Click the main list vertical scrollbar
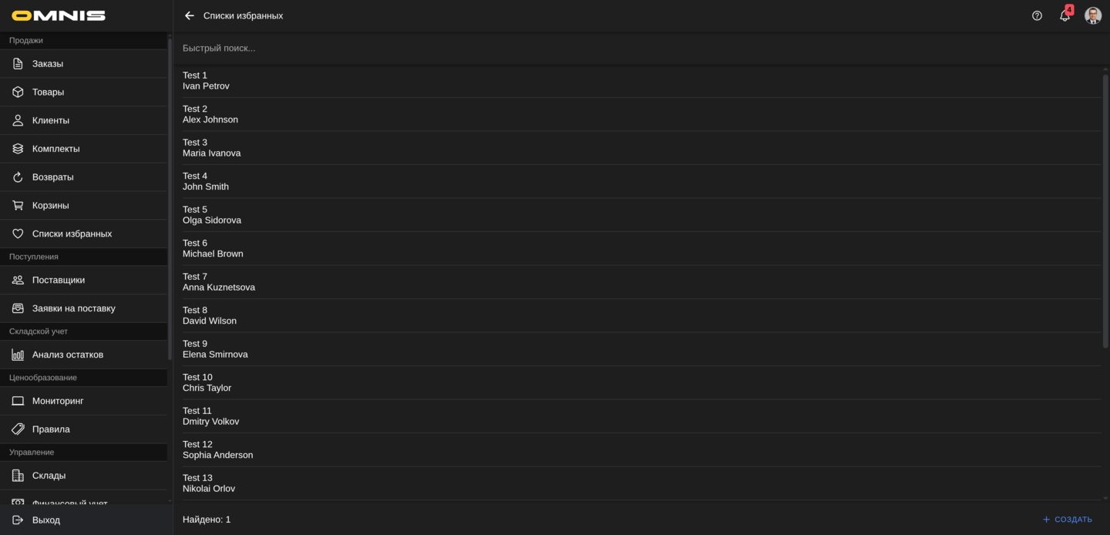This screenshot has height=535, width=1110. click(1105, 208)
